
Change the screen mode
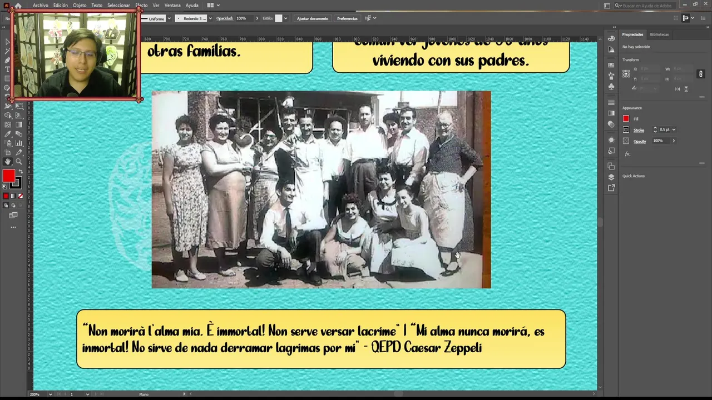(x=13, y=215)
